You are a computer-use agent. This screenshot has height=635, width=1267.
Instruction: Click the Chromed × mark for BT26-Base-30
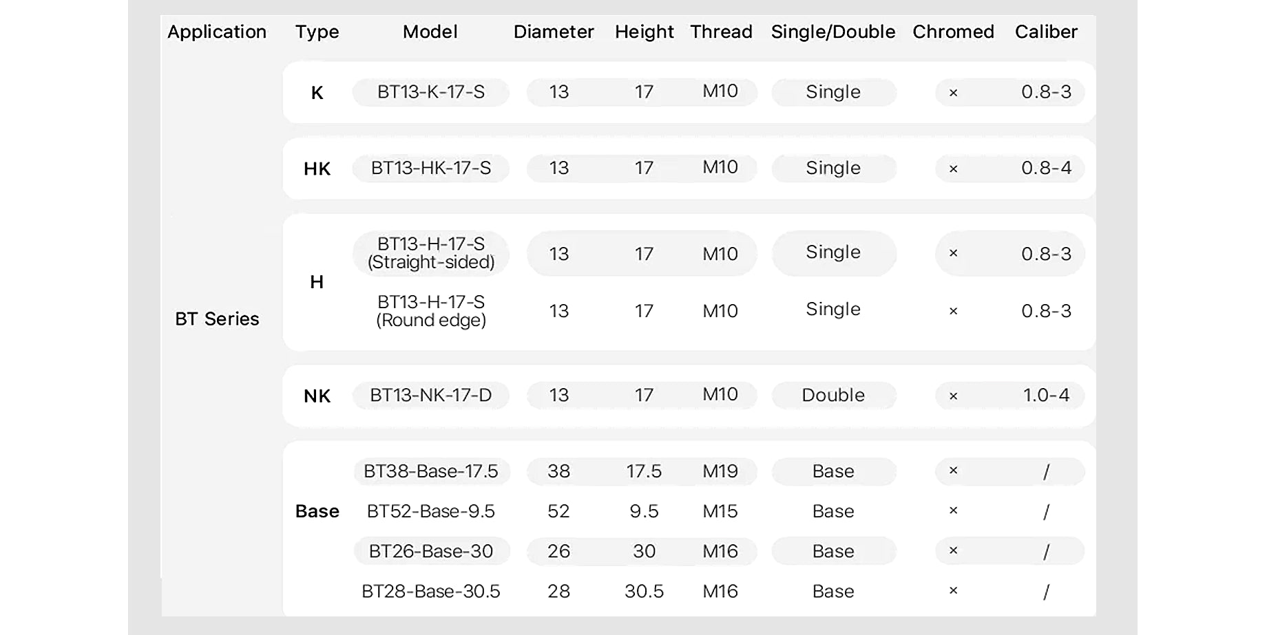[953, 551]
